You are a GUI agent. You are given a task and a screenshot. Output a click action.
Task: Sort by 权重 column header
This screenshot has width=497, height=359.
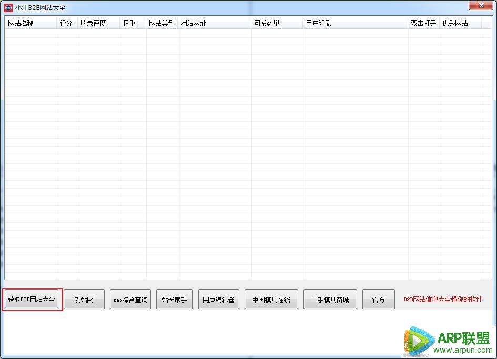coord(133,24)
